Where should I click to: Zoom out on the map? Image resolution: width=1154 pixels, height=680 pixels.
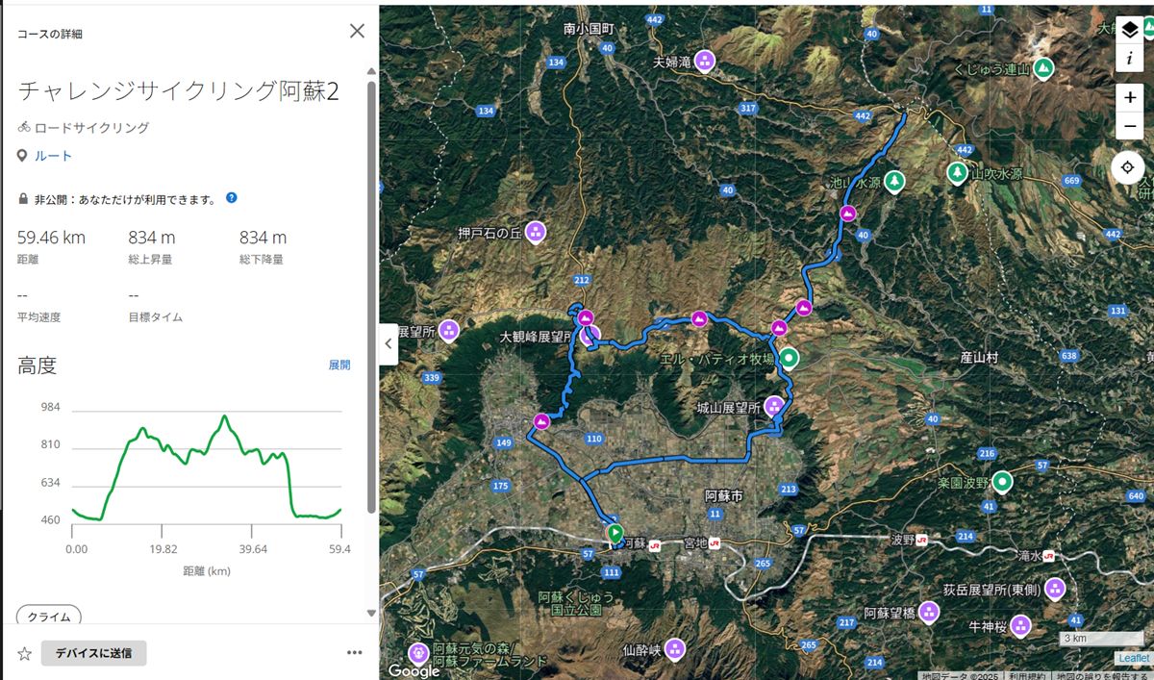tap(1129, 125)
